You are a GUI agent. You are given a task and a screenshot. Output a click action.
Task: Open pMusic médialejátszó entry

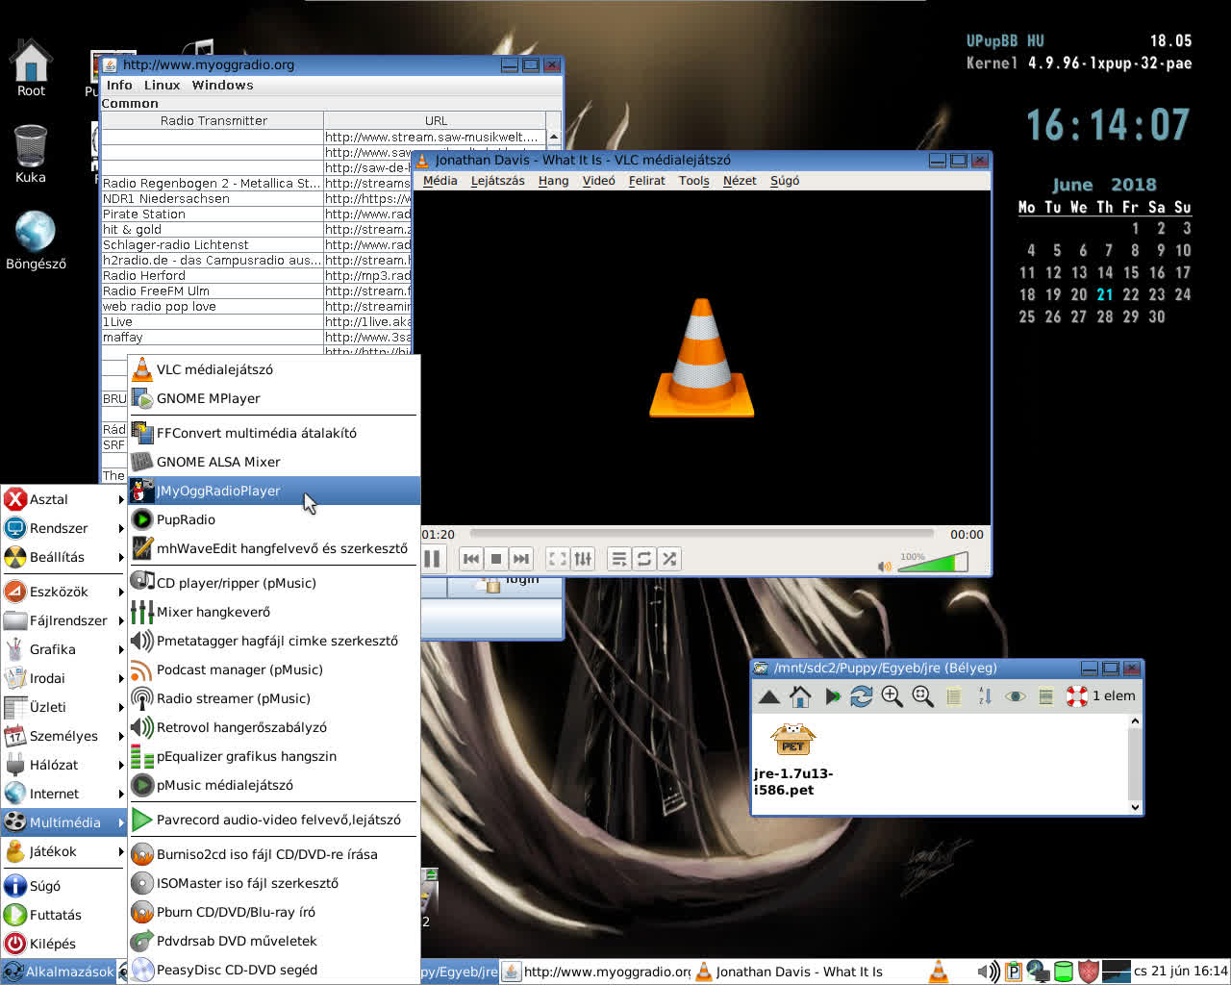click(x=274, y=785)
